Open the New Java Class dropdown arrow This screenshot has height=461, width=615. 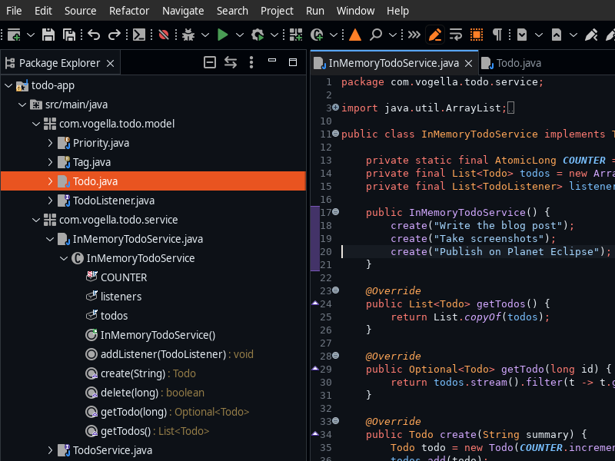334,35
